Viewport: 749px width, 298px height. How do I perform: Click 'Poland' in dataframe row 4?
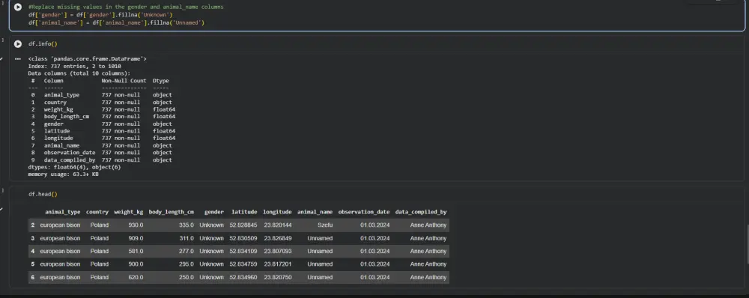100,251
